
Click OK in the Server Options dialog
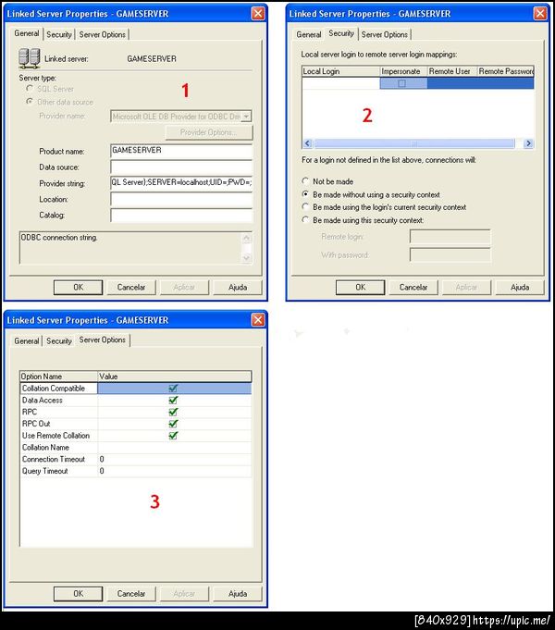tap(78, 593)
